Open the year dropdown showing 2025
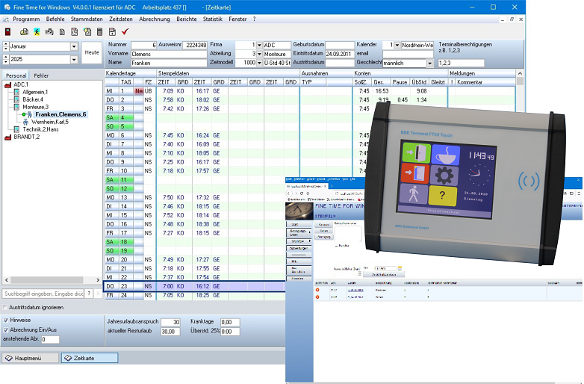This screenshot has width=584, height=384. click(x=74, y=59)
